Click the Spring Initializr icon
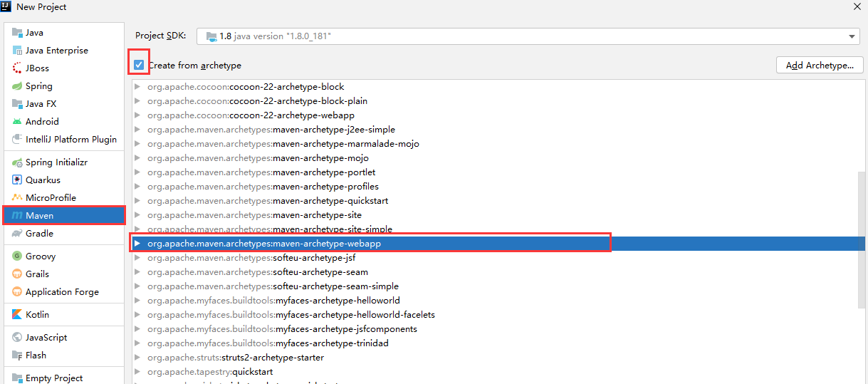 coord(17,162)
